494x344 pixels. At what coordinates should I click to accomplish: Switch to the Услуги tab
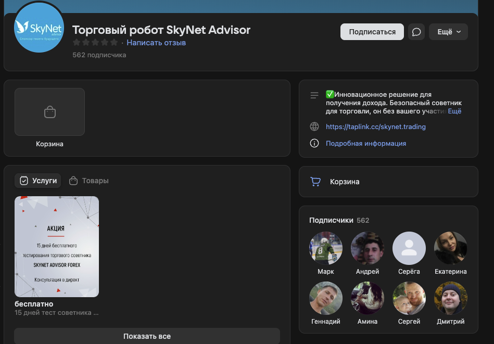point(38,181)
